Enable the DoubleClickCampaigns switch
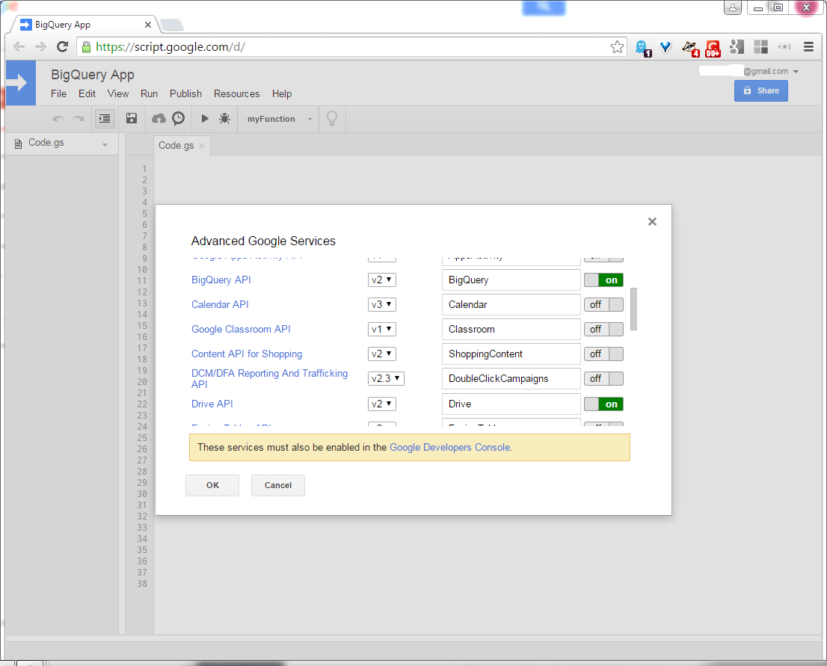The width and height of the screenshot is (827, 666). tap(603, 379)
